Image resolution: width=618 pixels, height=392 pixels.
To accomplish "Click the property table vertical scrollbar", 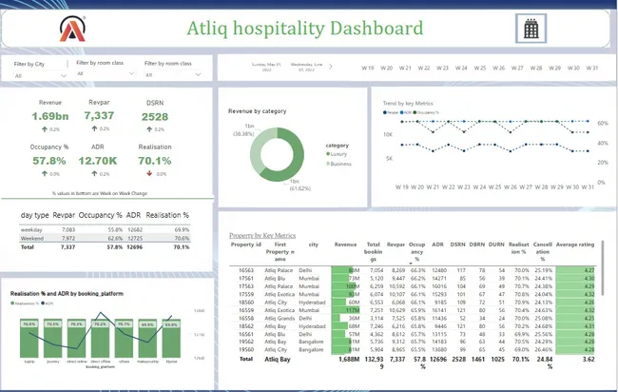I will pyautogui.click(x=602, y=267).
